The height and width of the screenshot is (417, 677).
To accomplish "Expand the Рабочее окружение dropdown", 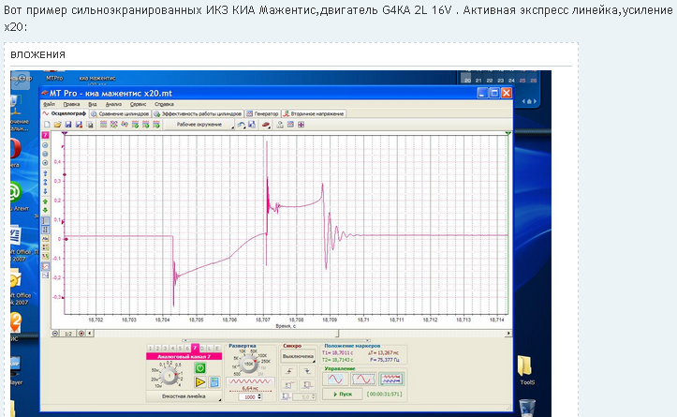I will click(199, 125).
